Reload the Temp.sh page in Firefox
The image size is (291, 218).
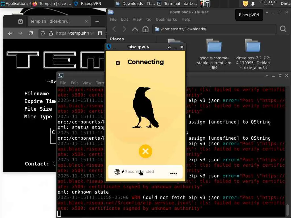[x=31, y=33]
